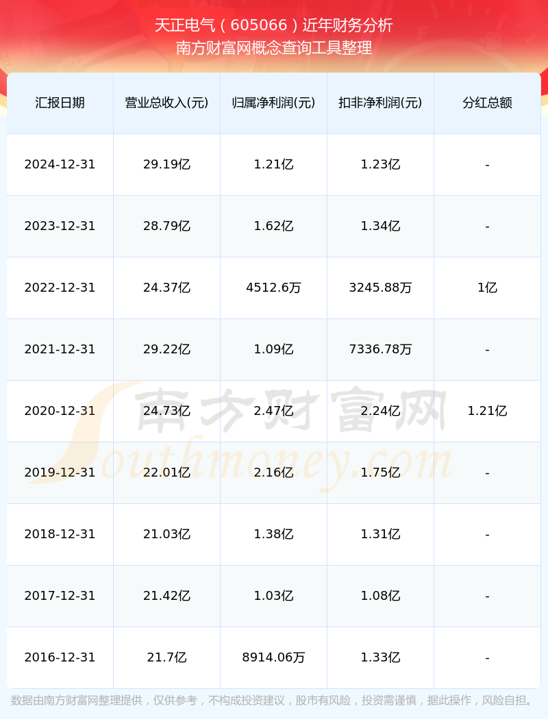548x719 pixels.
Task: Select net profit cell 2.47亿
Action: point(274,411)
